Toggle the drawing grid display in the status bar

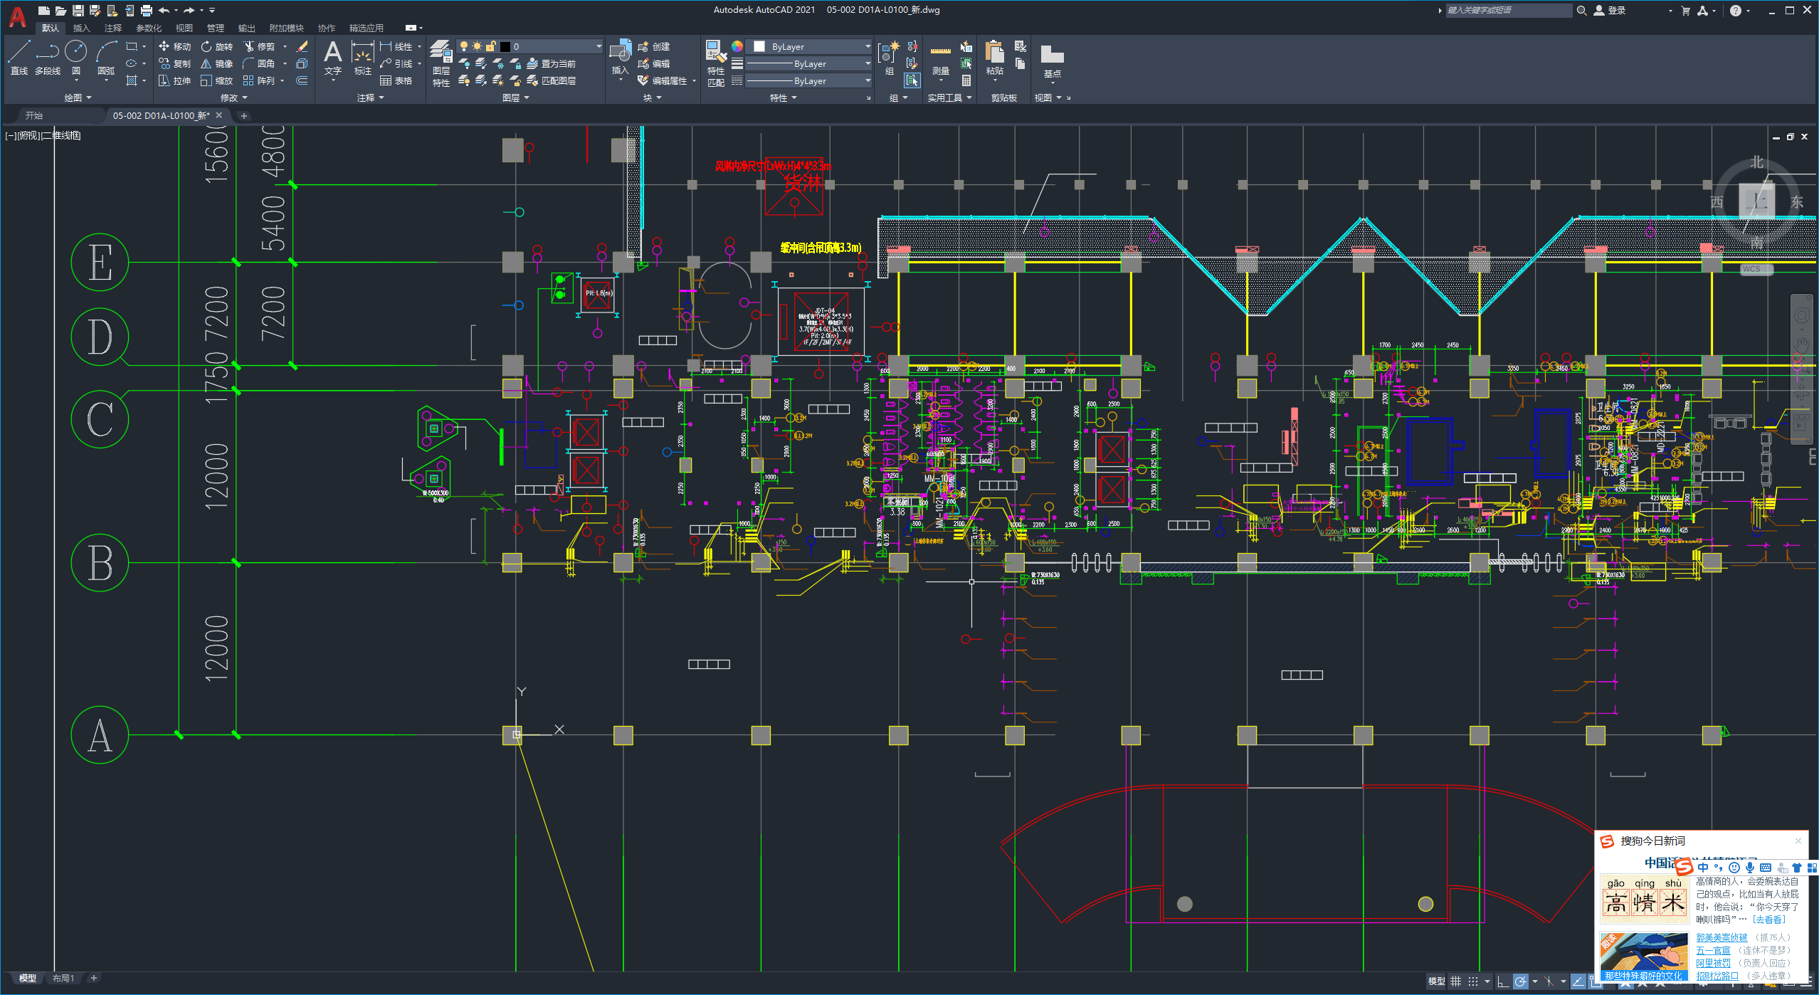coord(1456,981)
